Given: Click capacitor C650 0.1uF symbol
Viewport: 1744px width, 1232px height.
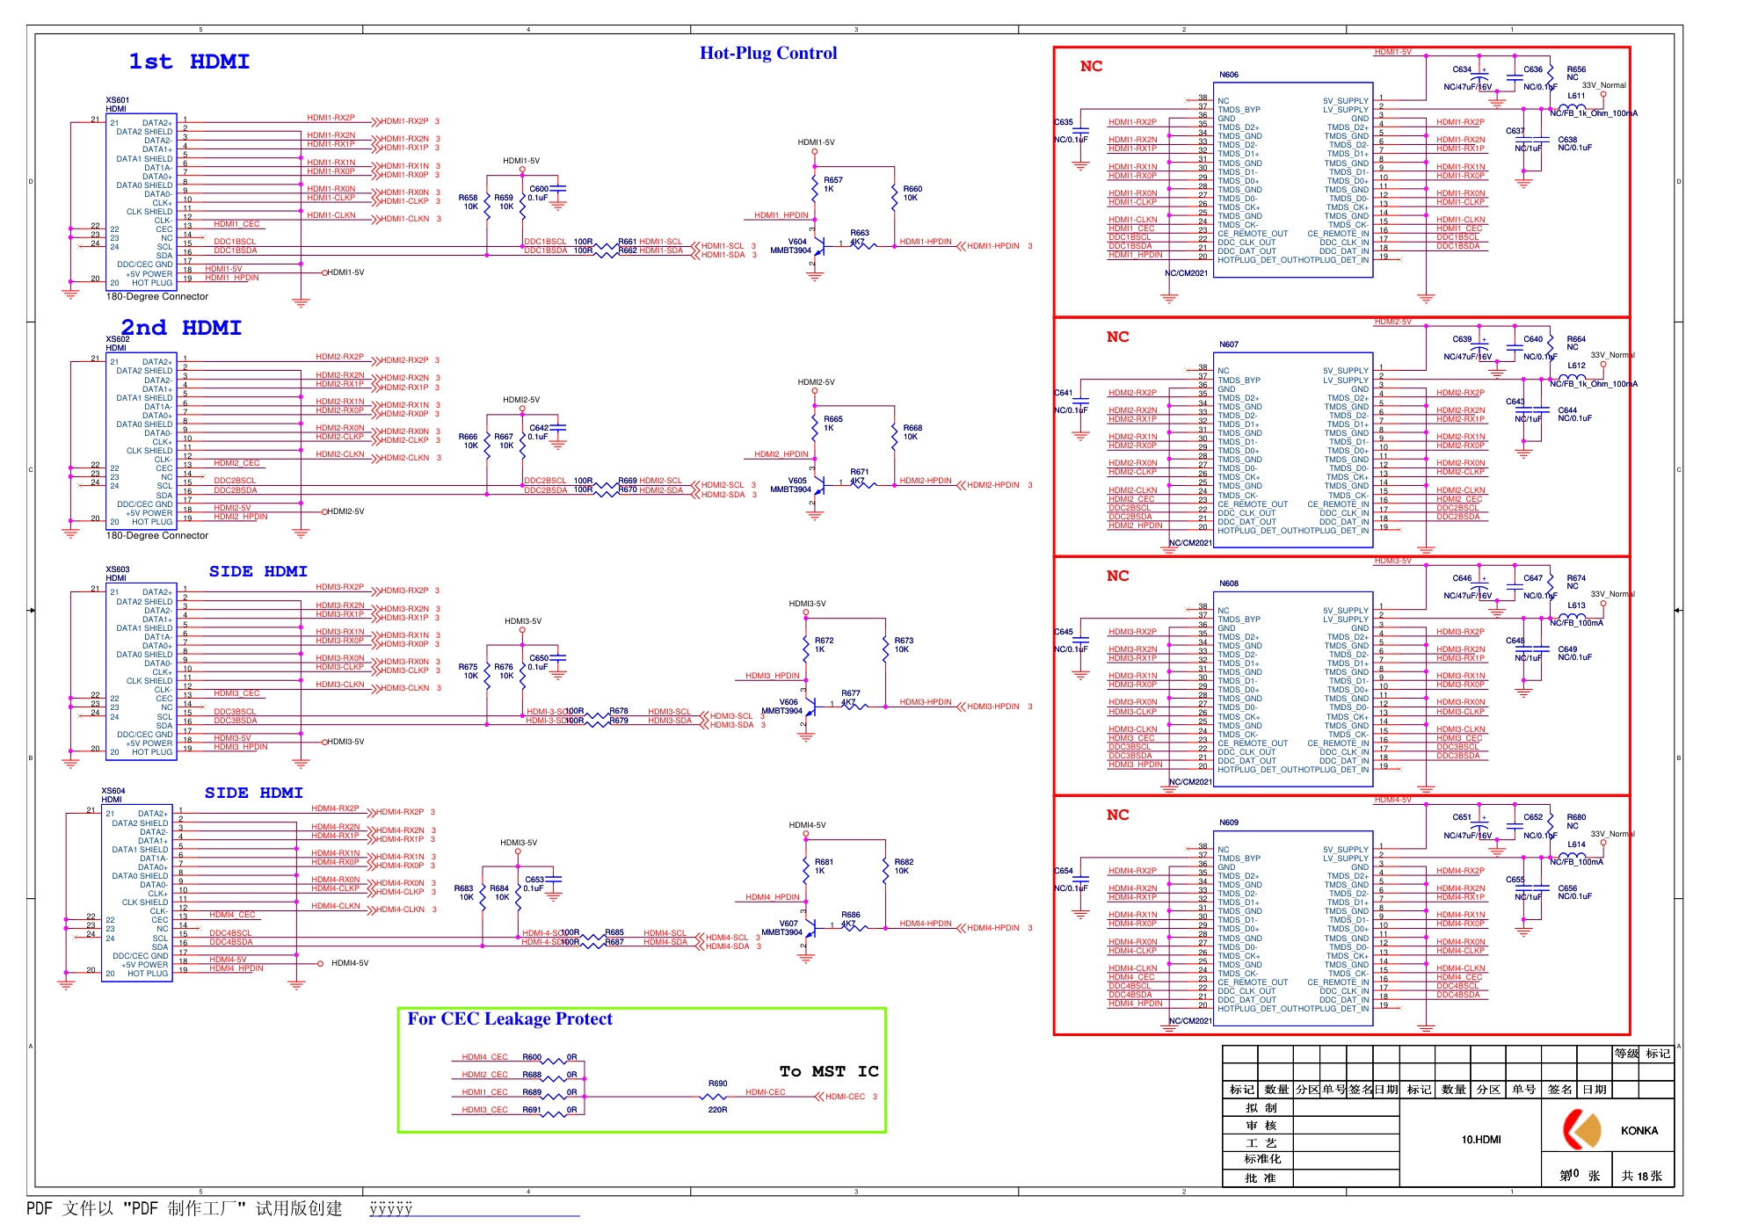Looking at the screenshot, I should coord(557,656).
